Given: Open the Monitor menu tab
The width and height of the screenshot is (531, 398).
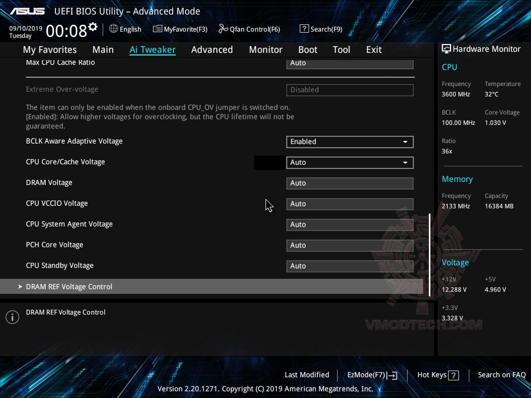Looking at the screenshot, I should click(x=265, y=49).
